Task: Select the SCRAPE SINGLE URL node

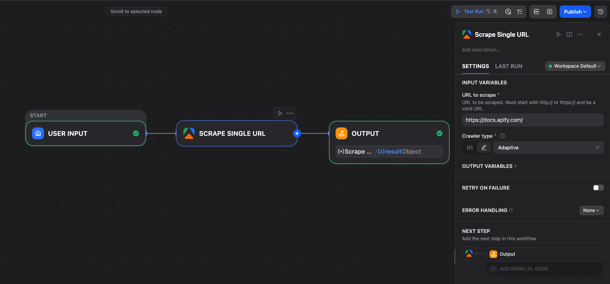Action: pos(237,133)
